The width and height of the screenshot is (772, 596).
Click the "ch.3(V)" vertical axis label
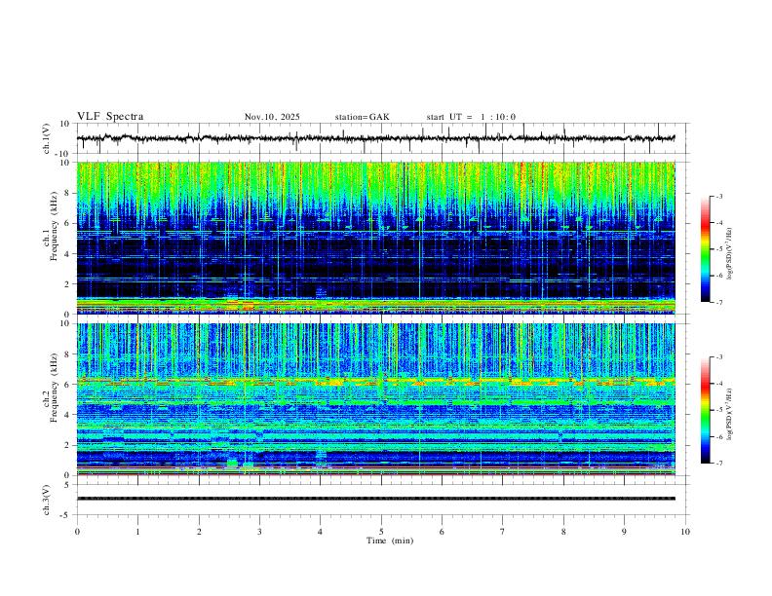click(x=47, y=501)
